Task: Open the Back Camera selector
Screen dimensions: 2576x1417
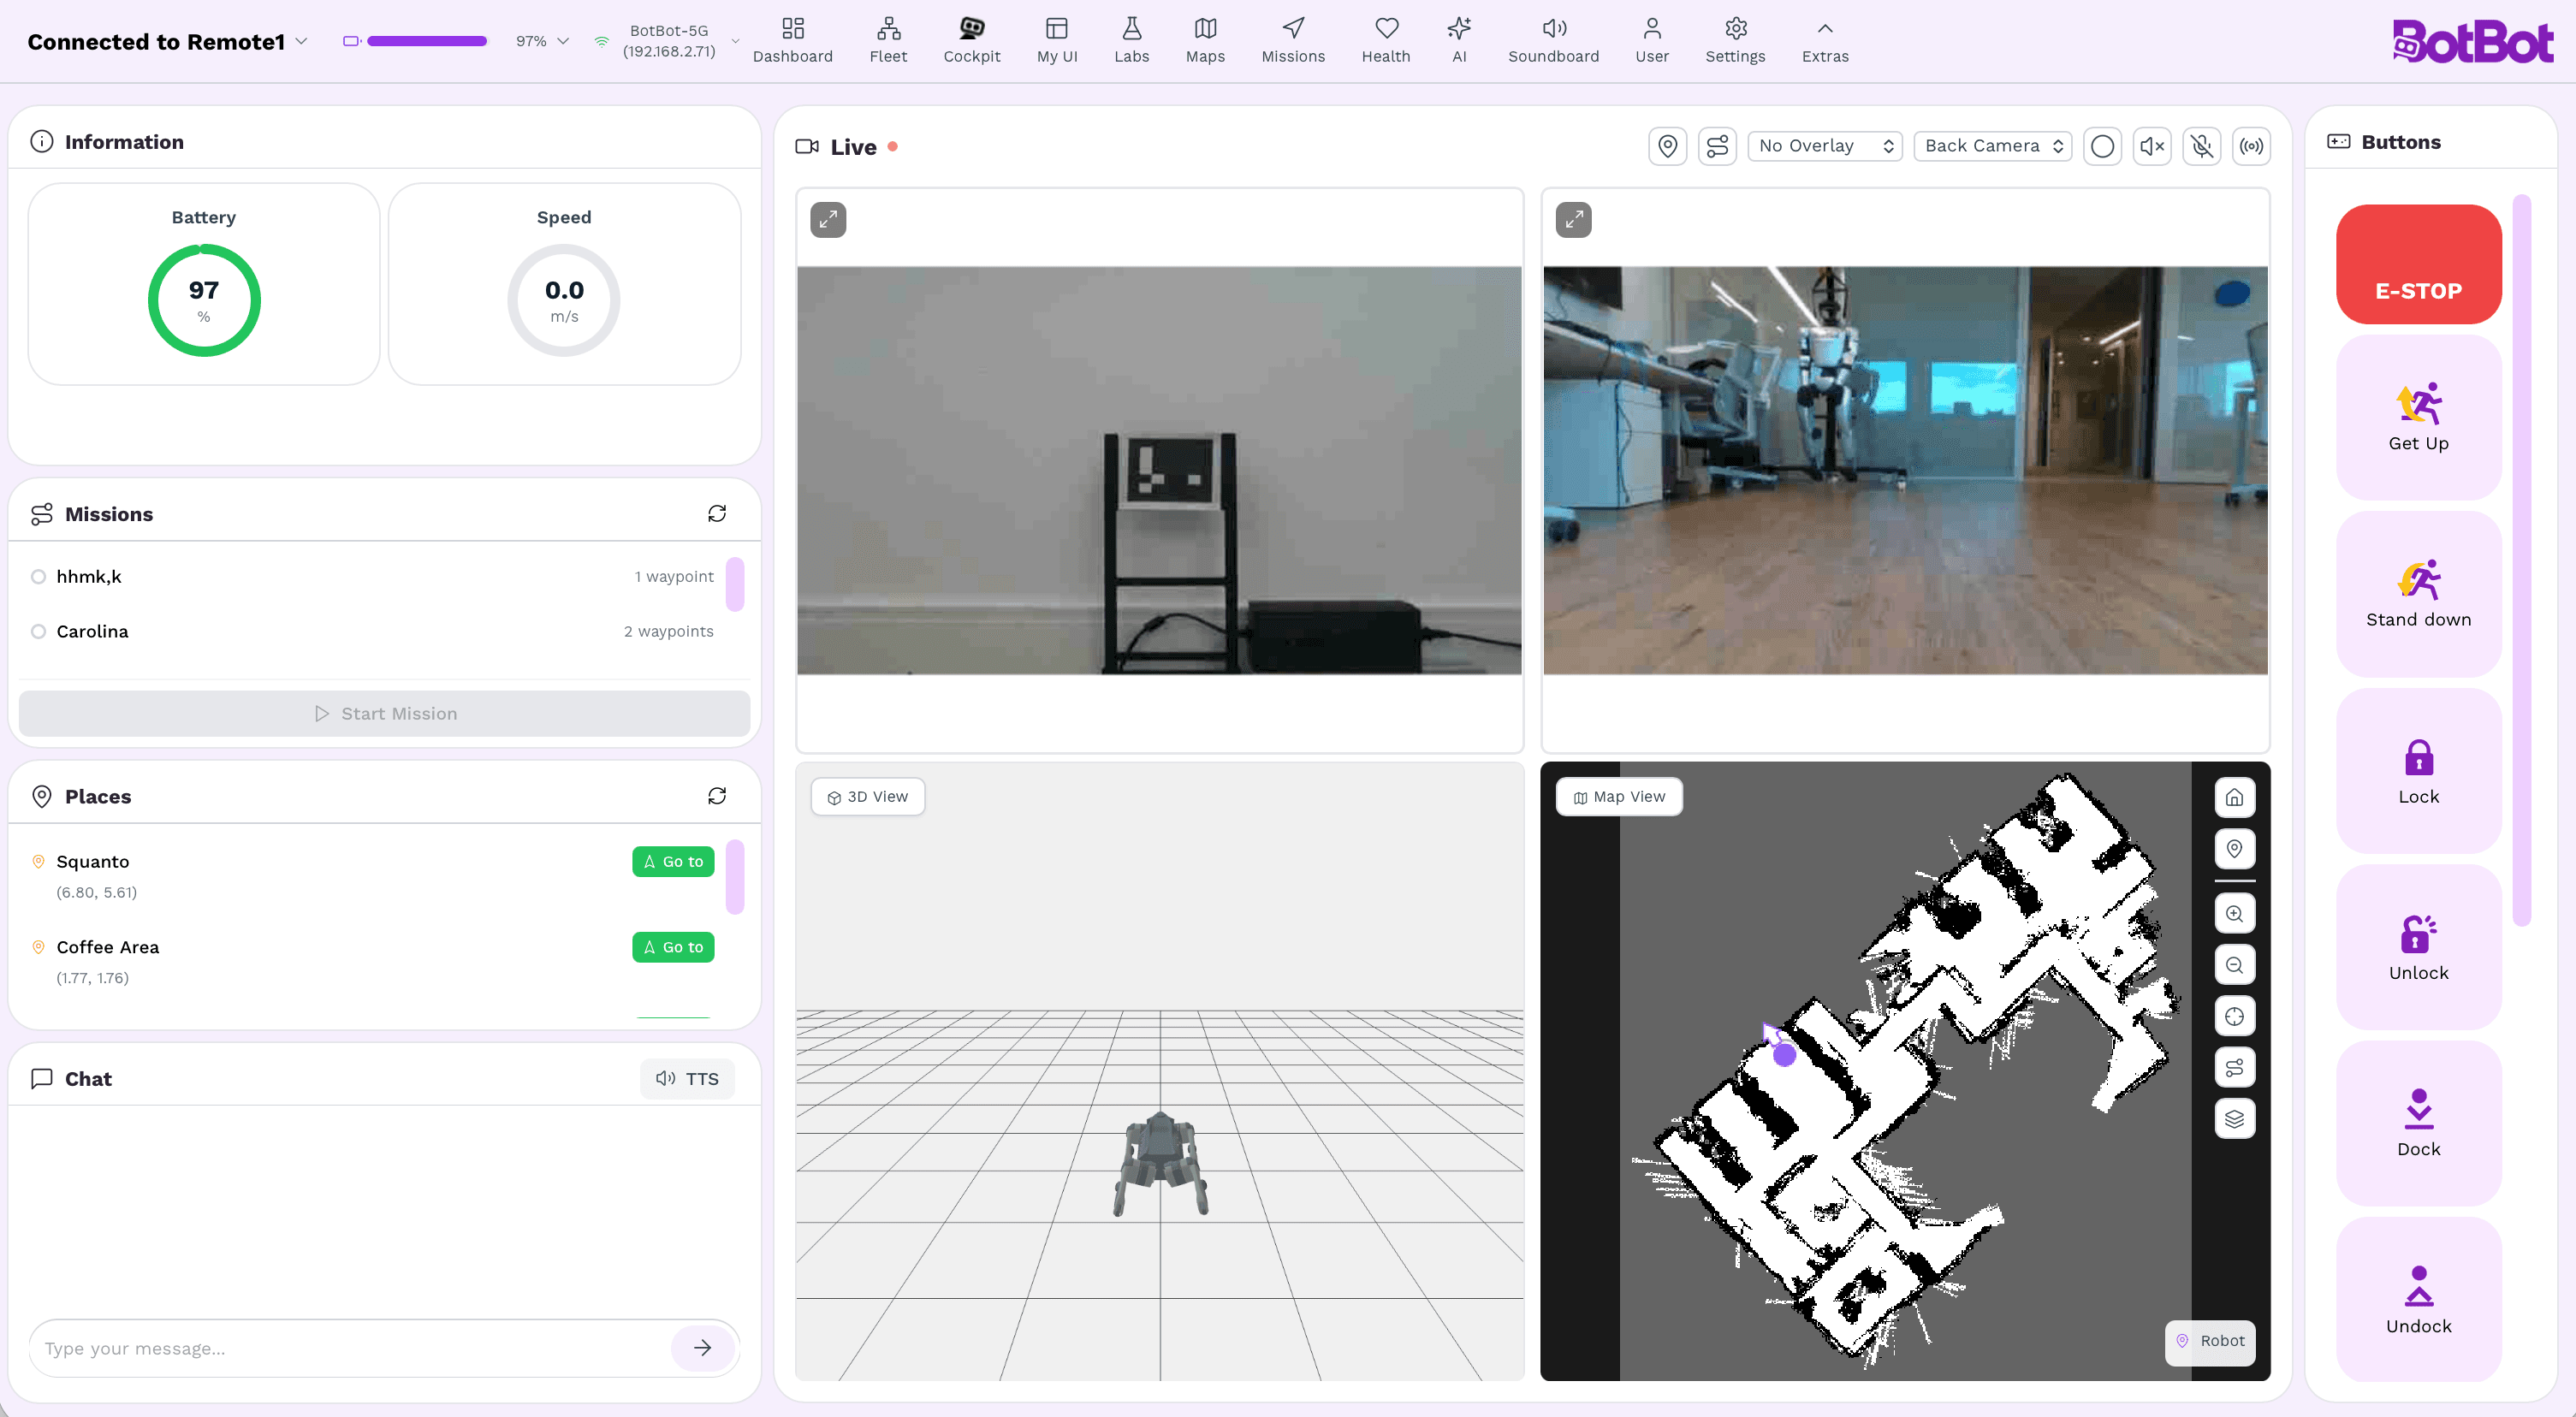Action: (1991, 146)
